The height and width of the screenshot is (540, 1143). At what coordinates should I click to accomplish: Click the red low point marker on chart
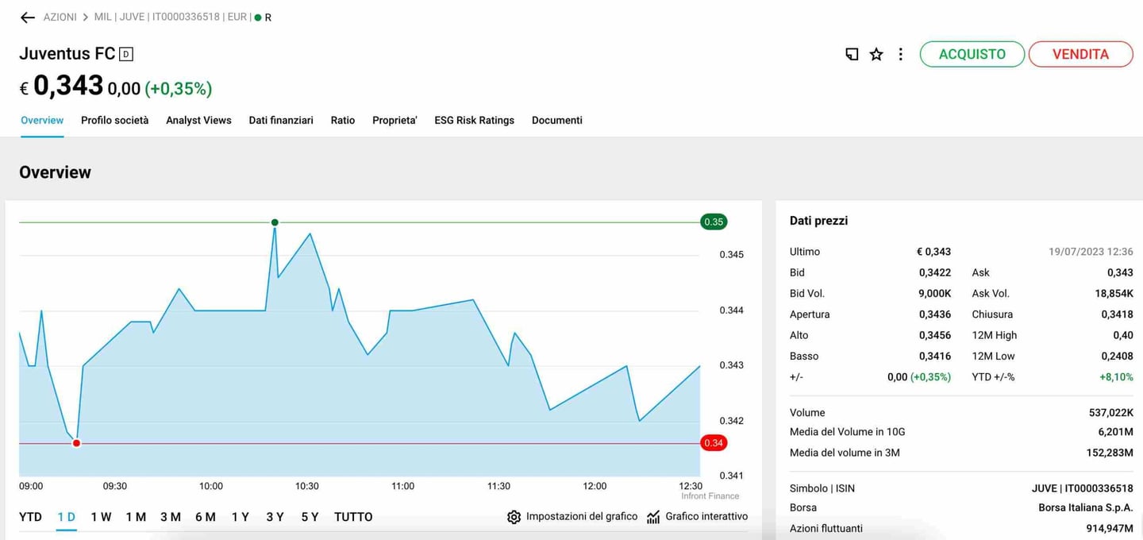(x=76, y=443)
